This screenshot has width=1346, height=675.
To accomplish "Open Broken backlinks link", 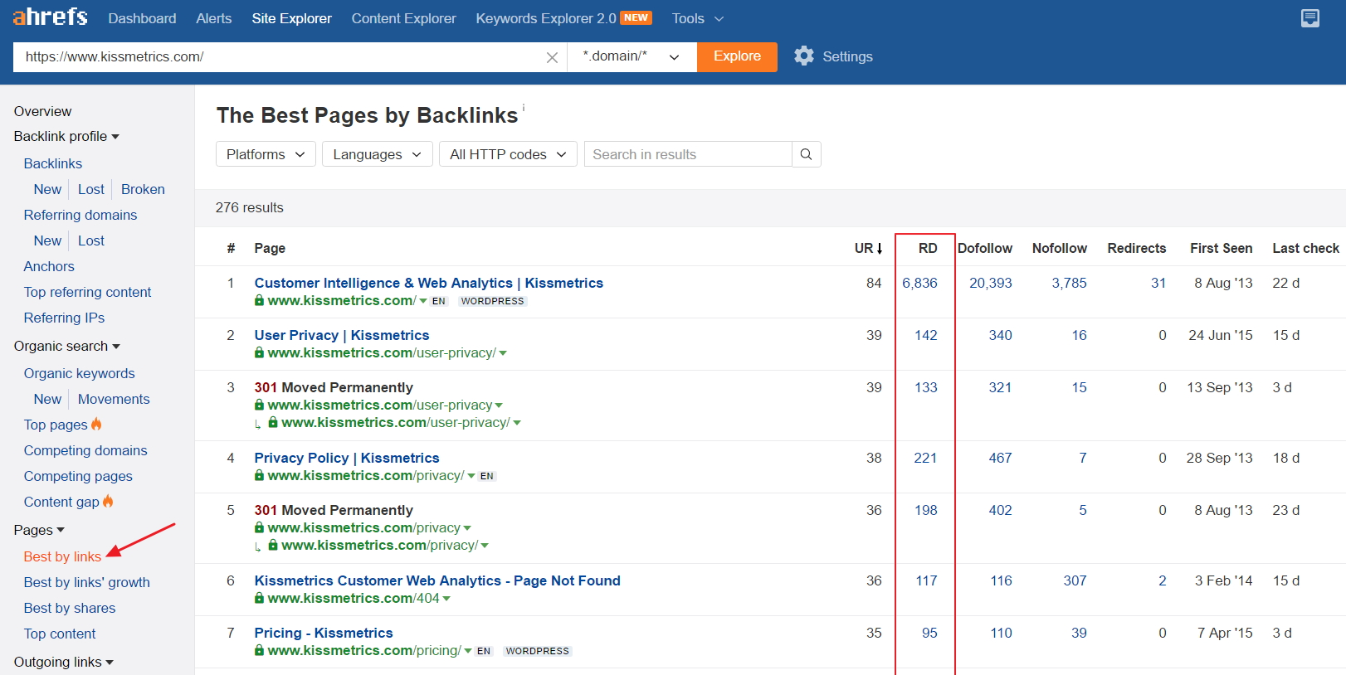I will [143, 189].
